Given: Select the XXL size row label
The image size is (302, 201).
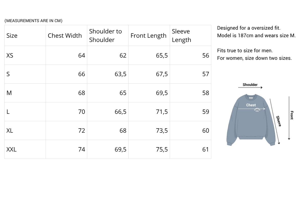Looking at the screenshot, I should (12, 149).
